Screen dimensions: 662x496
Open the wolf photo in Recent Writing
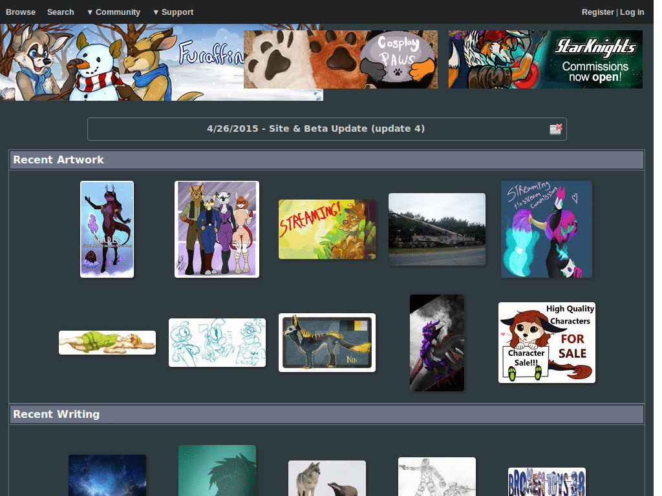pos(326,478)
